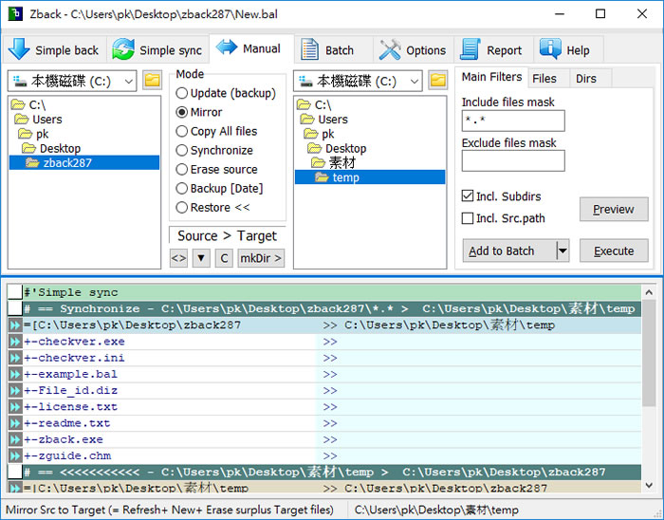The image size is (664, 520).
Task: Click the target folder browse icon
Action: (437, 81)
